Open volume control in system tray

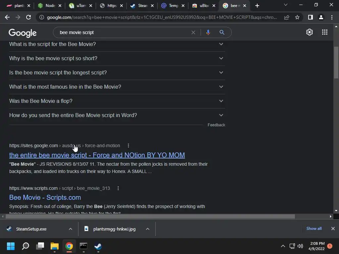click(300, 246)
